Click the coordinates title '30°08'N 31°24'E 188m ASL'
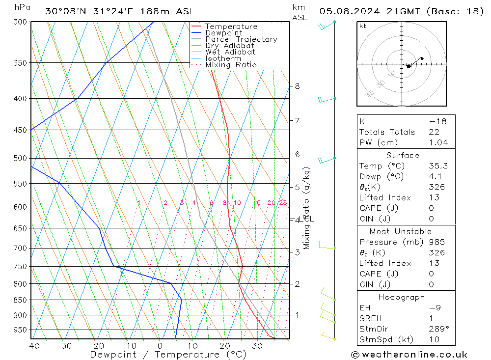The width and height of the screenshot is (491, 360). coord(120,11)
